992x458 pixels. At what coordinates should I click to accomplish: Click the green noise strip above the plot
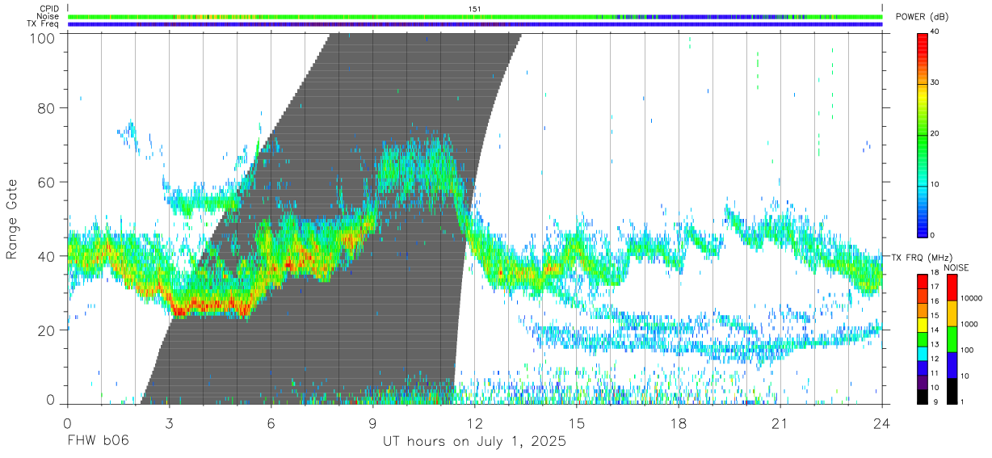475,16
